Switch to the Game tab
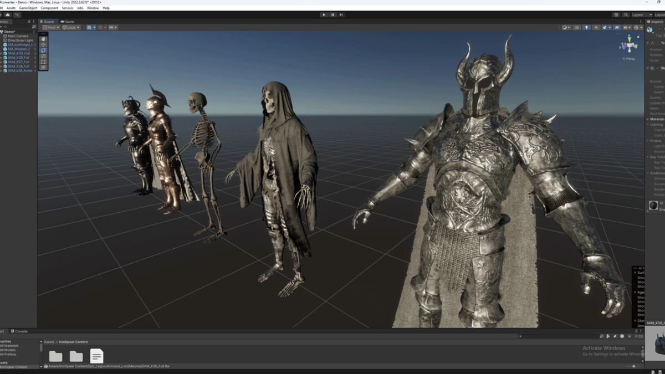Image resolution: width=665 pixels, height=374 pixels. click(x=68, y=22)
